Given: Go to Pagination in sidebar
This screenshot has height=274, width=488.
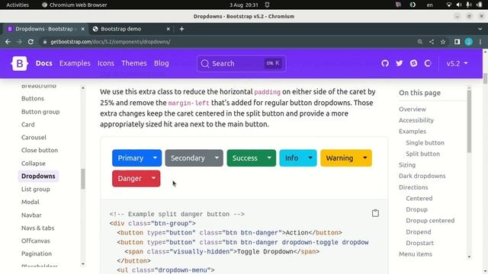Looking at the screenshot, I should 37,253.
